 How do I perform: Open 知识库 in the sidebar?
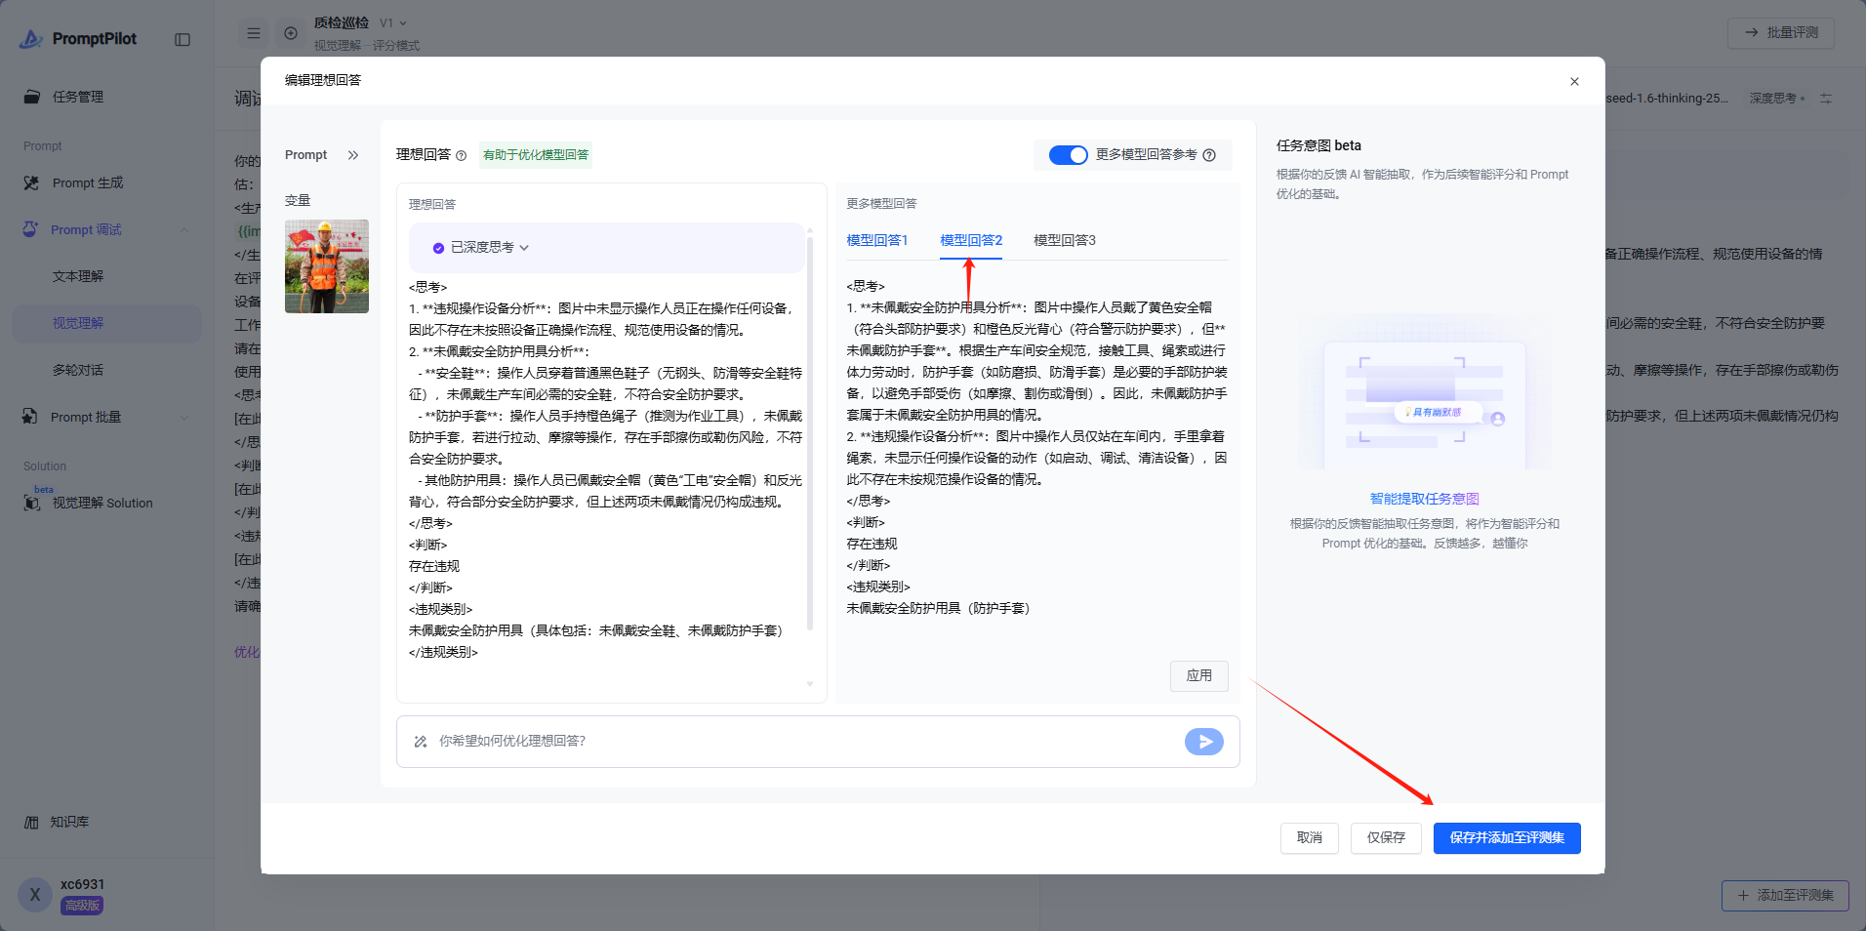coord(107,822)
